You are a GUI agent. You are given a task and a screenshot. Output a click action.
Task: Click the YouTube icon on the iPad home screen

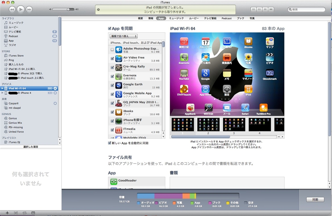(x=184, y=74)
